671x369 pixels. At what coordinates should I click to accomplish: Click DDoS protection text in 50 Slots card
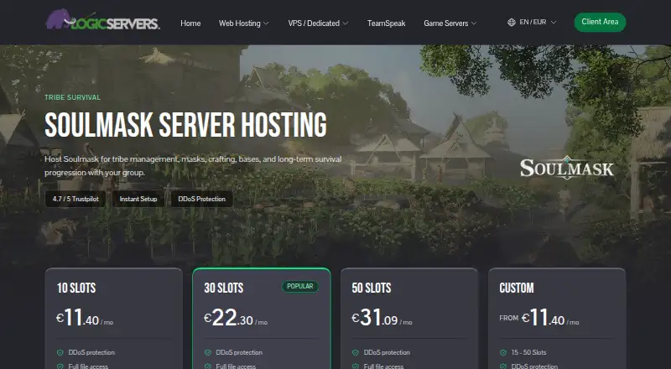click(x=387, y=353)
